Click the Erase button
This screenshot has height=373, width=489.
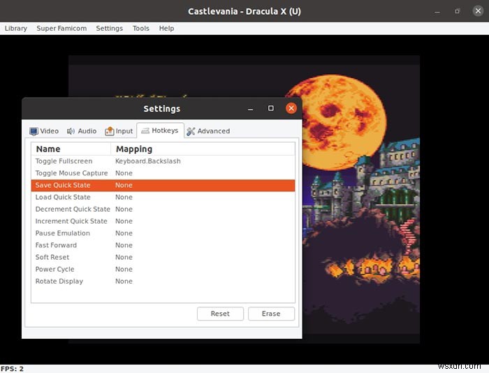pyautogui.click(x=271, y=314)
